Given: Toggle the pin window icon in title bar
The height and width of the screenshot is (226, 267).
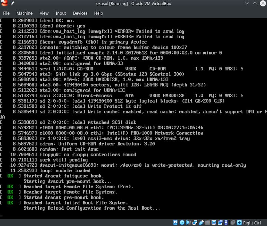Looking at the screenshot, I should point(13,3).
